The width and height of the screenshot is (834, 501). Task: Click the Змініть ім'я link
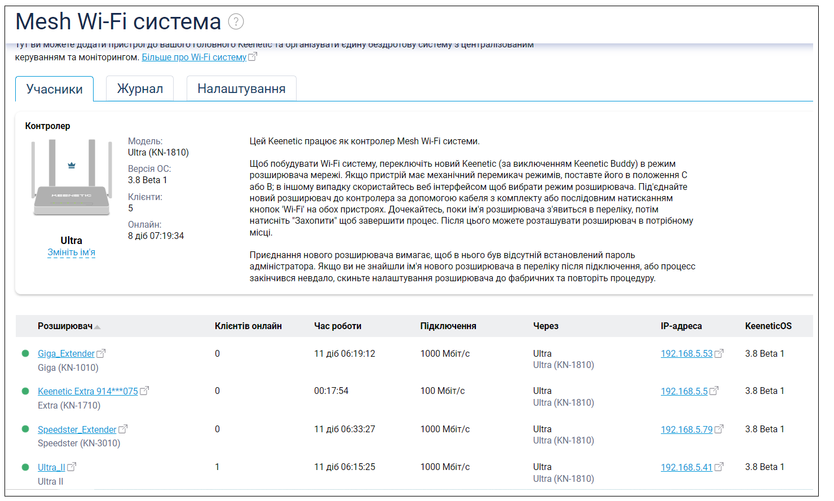[71, 252]
